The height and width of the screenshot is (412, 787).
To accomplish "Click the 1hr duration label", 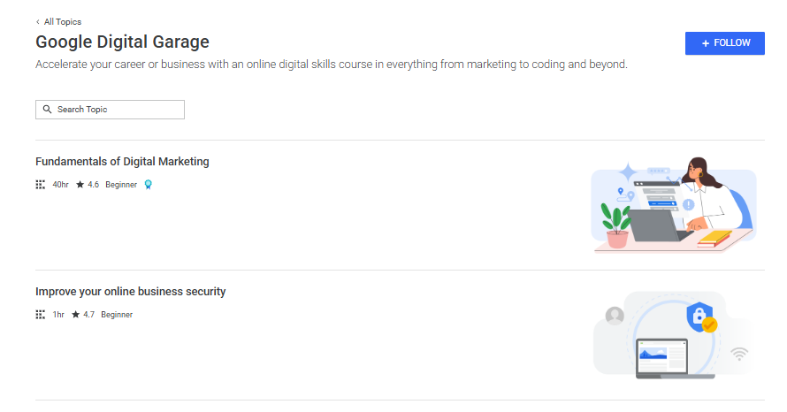I will [58, 314].
